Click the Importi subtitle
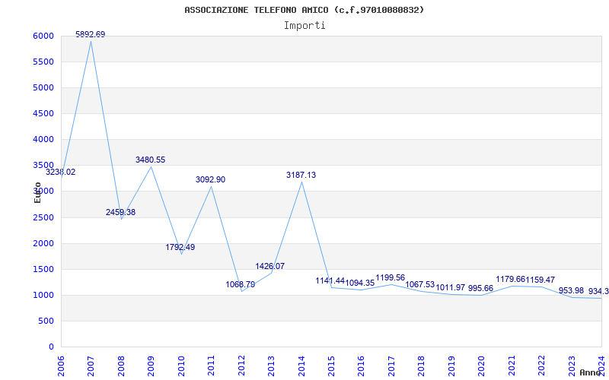This screenshot has width=609, height=380. click(x=304, y=26)
